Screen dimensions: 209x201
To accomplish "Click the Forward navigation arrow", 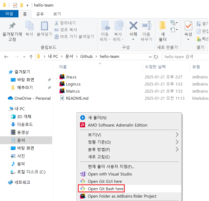I will [16, 57].
